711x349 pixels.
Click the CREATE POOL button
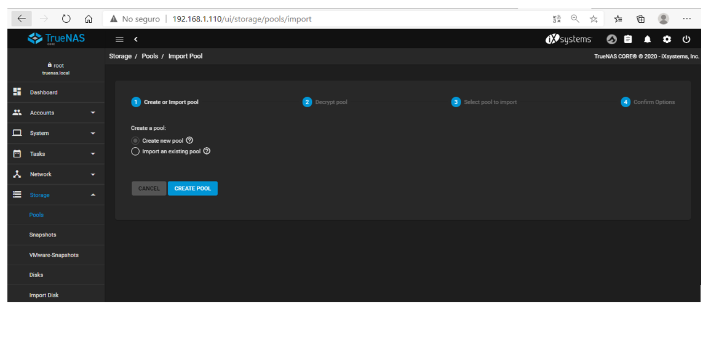(x=193, y=188)
